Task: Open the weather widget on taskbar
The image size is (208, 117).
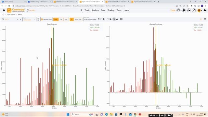Action: (5, 114)
